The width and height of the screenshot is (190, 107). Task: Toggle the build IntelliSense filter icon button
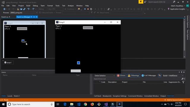point(160,75)
